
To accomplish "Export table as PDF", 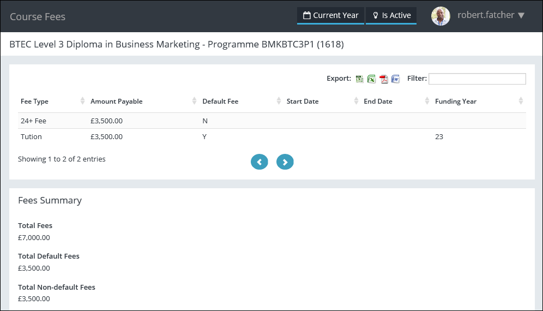I will (x=384, y=79).
